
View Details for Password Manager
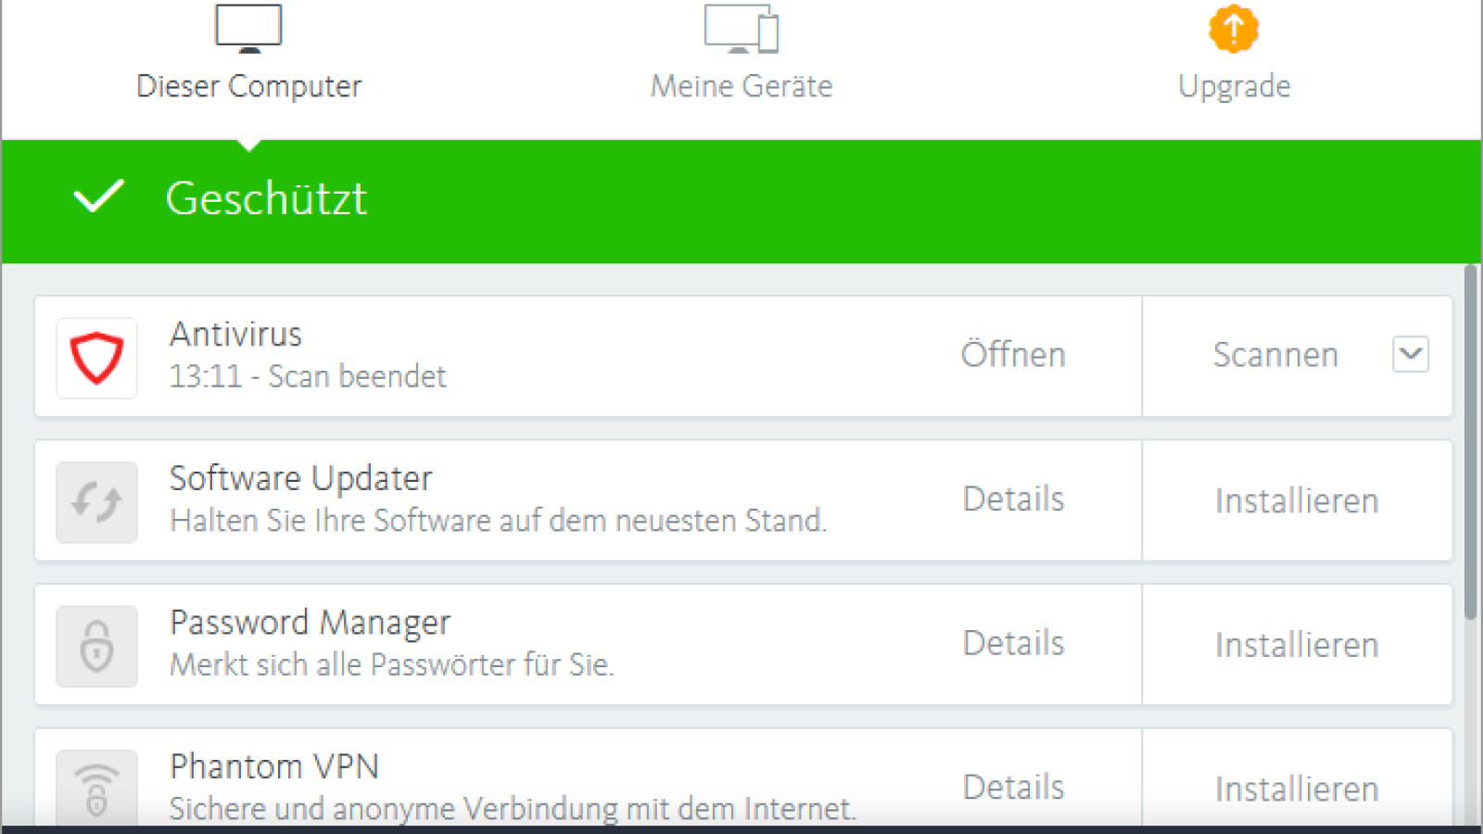1013,643
